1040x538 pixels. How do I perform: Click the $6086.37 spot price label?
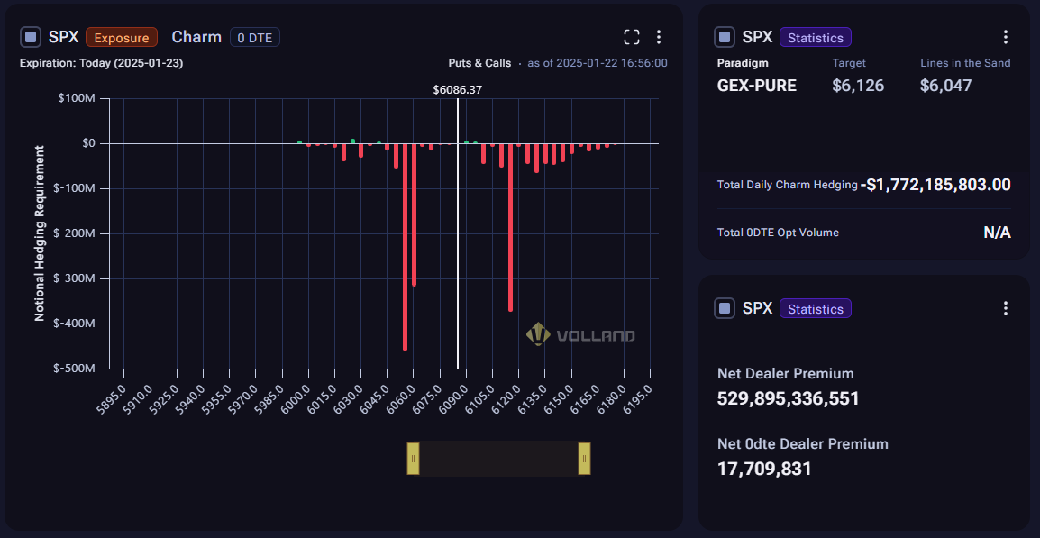[457, 89]
